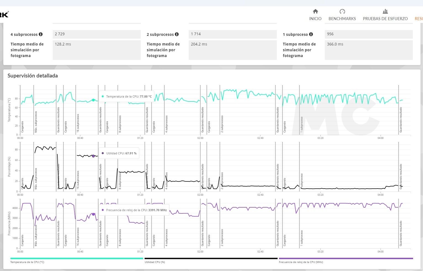The height and width of the screenshot is (271, 423).
Task: Click info icon beside 2 subprocesos
Action: click(177, 34)
